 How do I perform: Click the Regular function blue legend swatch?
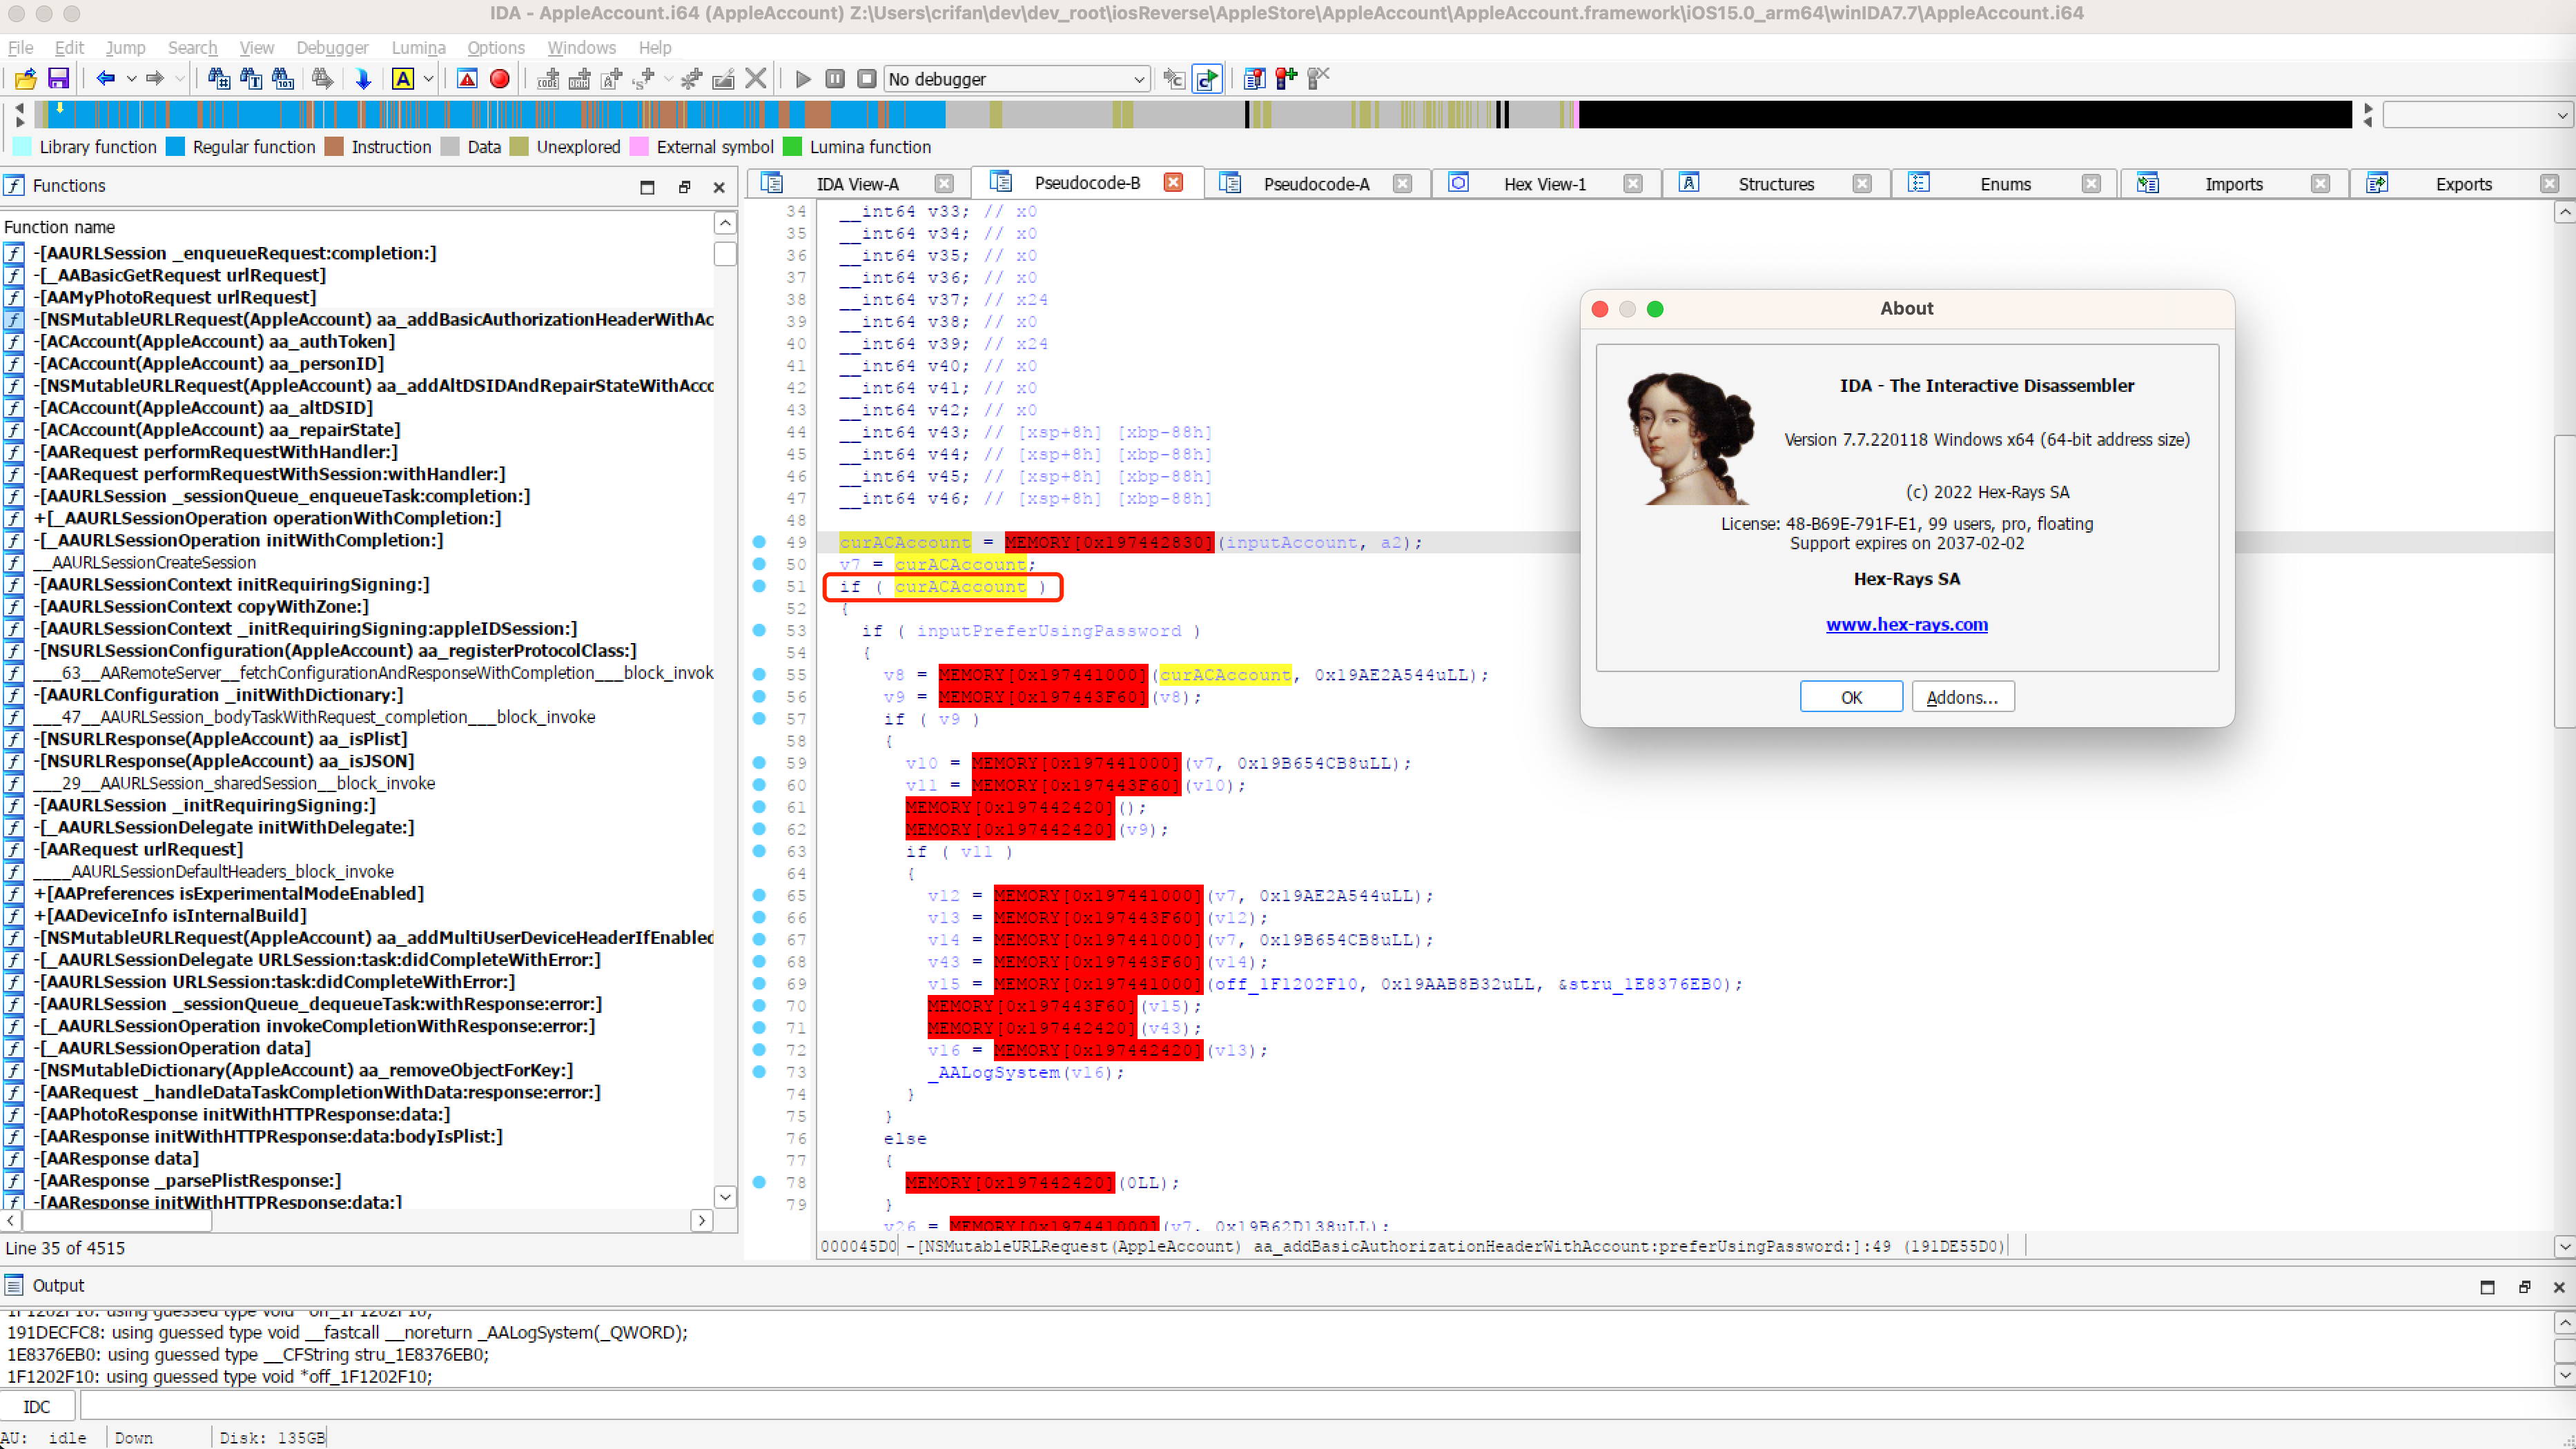pos(175,147)
